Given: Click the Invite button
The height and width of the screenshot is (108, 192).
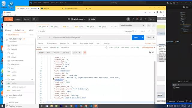Looking at the screenshot, I should tap(92, 19).
